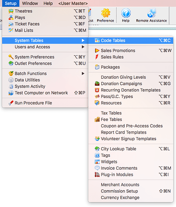
Task: Open Coupon and Pre-Access Codes
Action: tap(131, 126)
